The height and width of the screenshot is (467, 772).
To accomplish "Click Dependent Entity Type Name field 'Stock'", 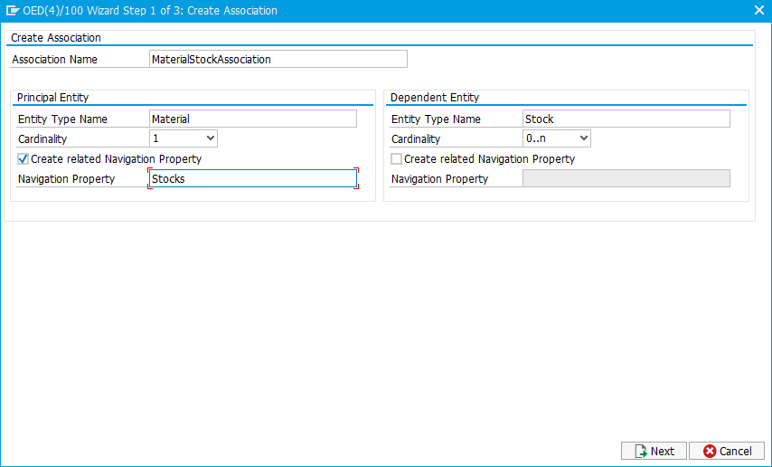I will tap(626, 119).
